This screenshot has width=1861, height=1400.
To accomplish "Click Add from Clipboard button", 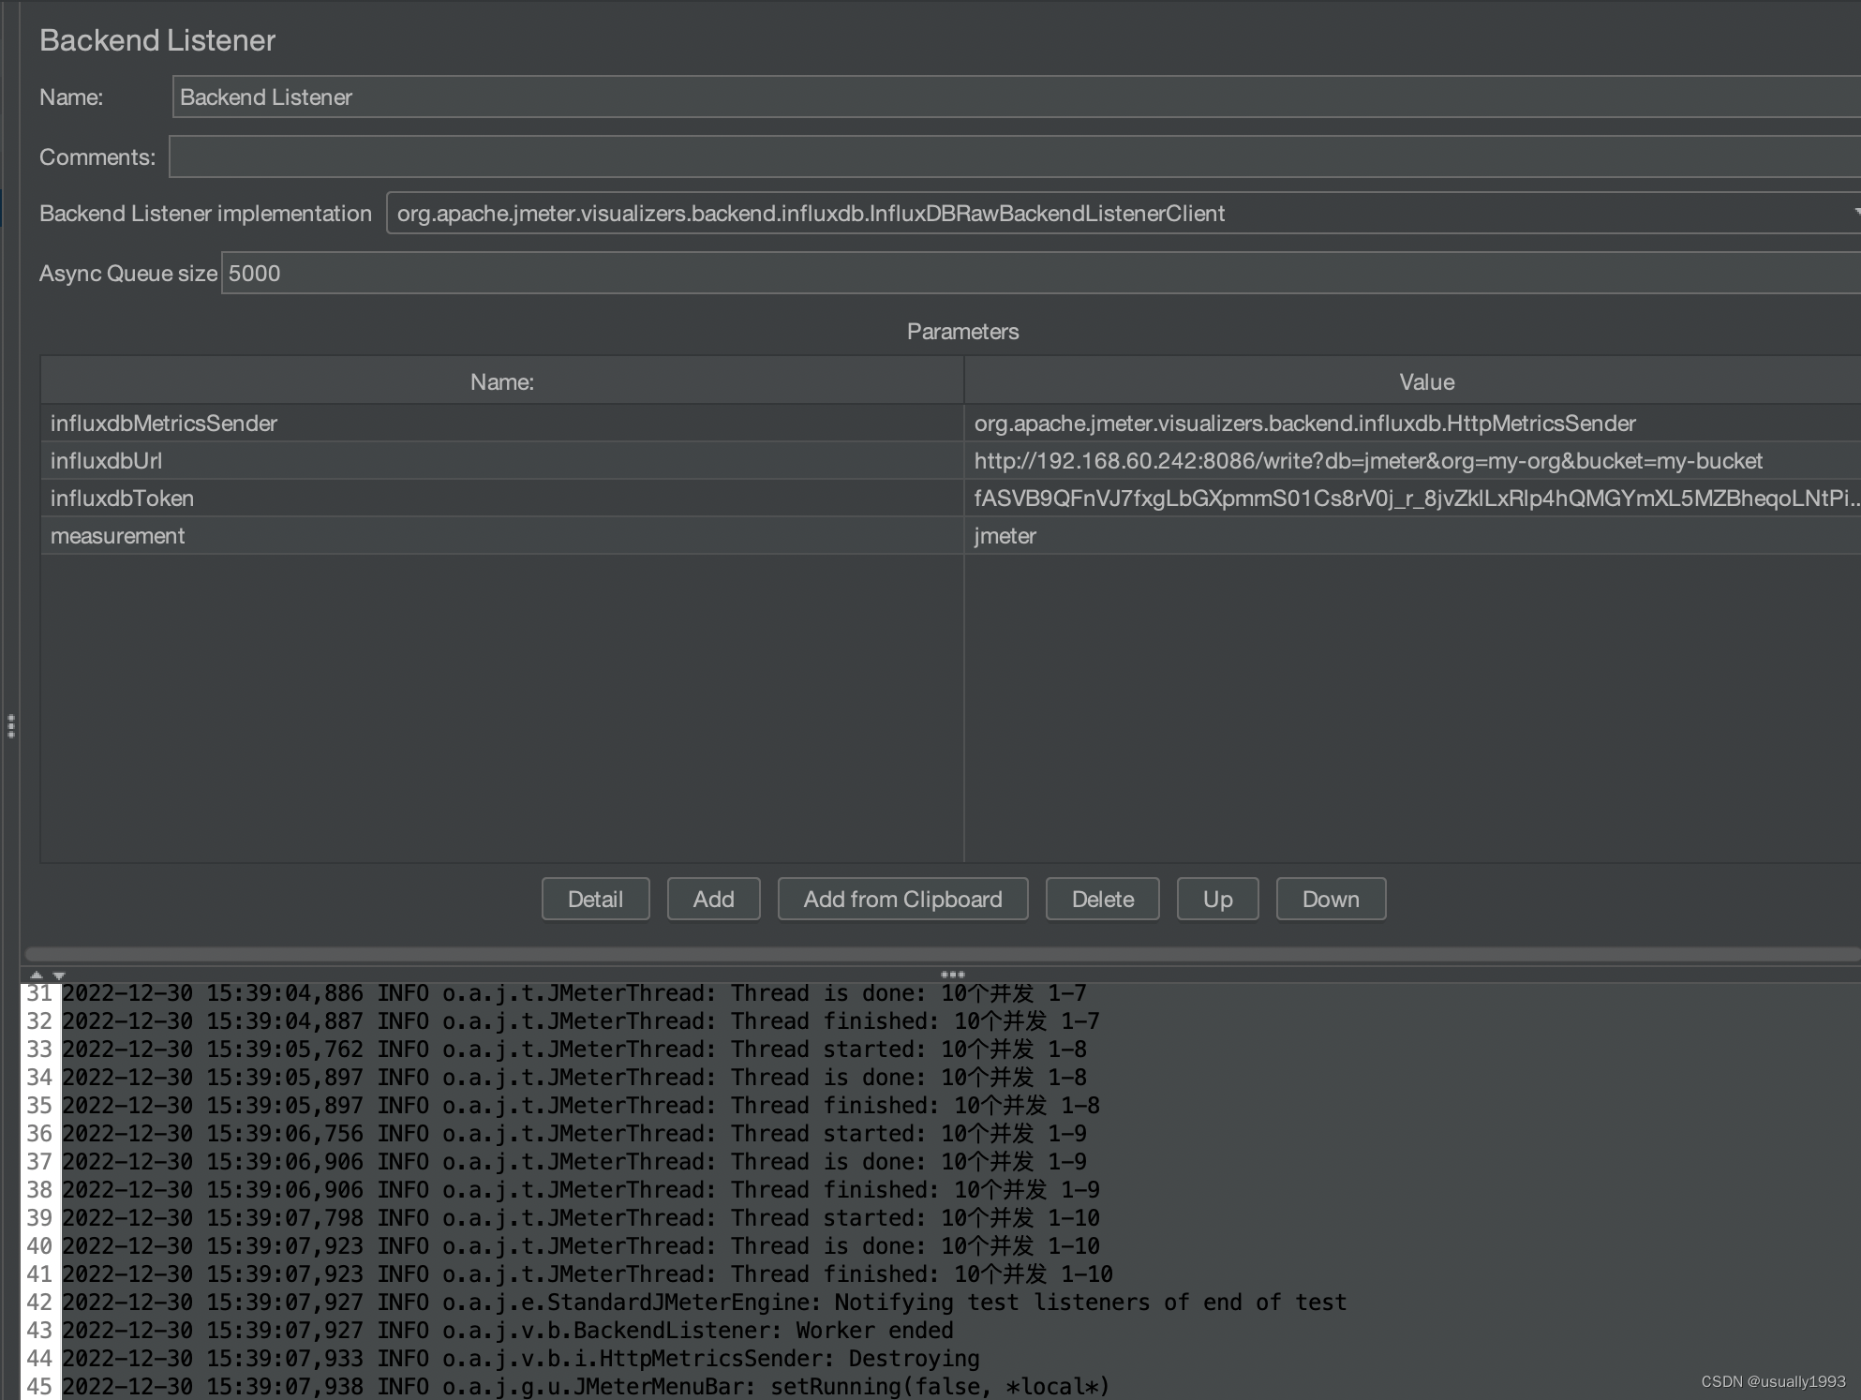I will tap(902, 899).
